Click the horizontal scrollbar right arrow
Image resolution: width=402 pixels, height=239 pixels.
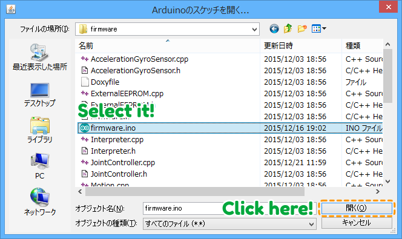pos(377,191)
